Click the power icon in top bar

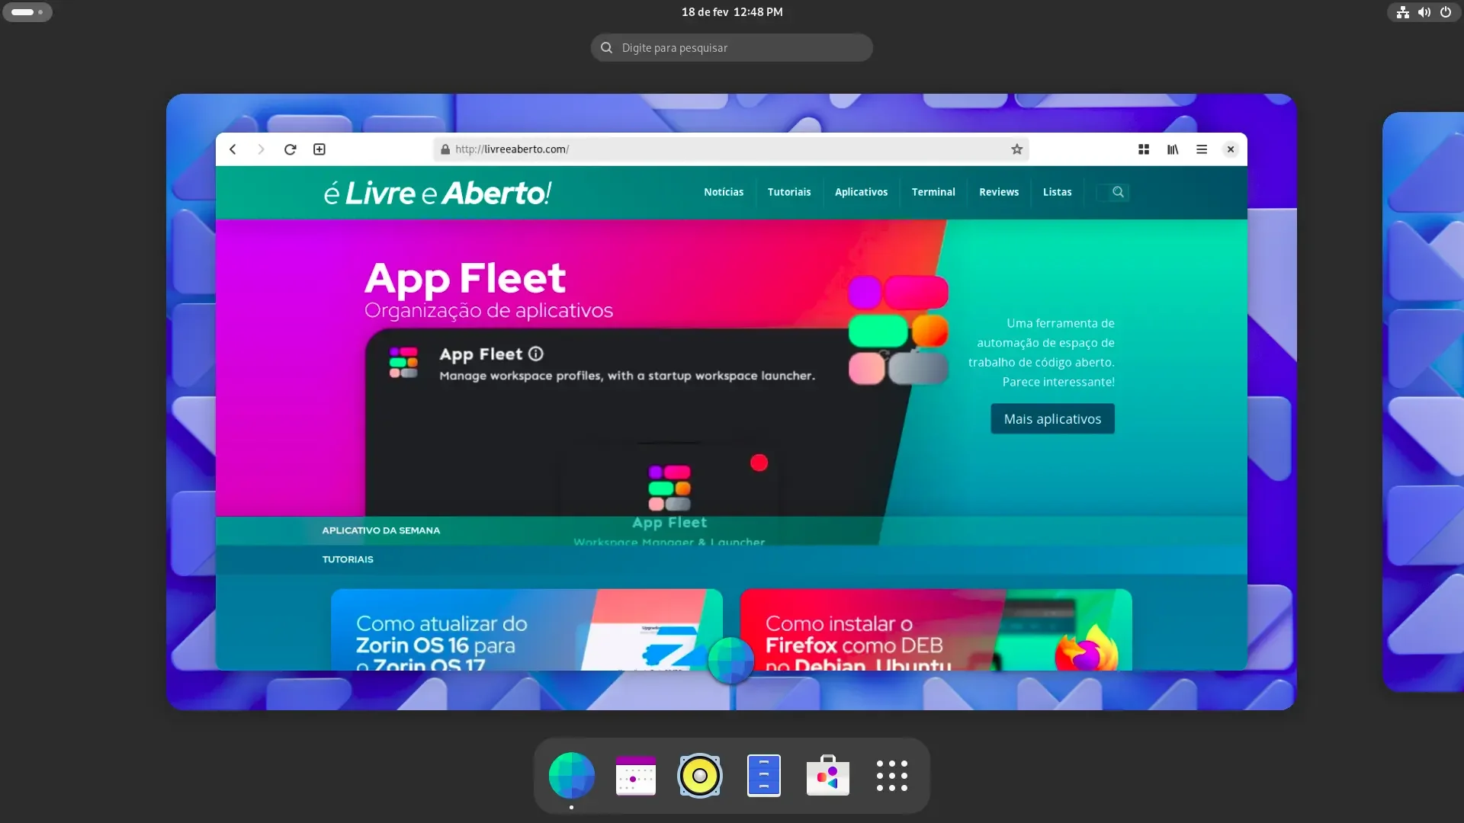tap(1445, 12)
